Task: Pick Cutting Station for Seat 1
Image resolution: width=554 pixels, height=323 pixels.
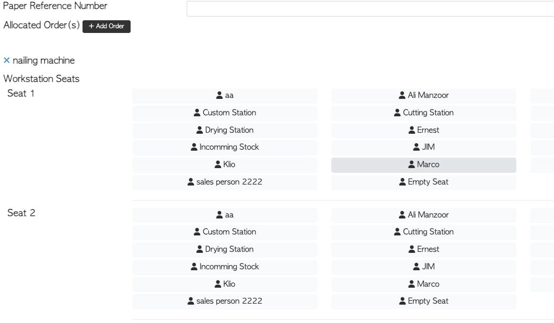Action: pyautogui.click(x=423, y=113)
